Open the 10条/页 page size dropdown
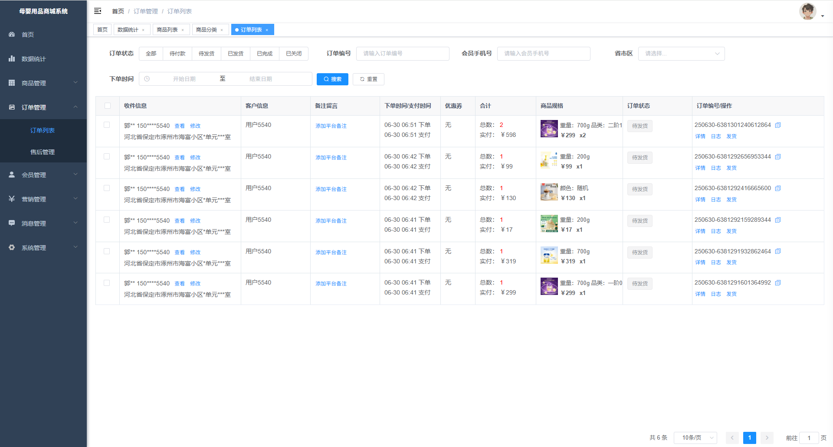 click(x=695, y=437)
